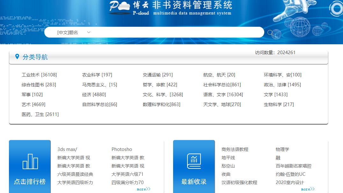
Task: Open the 六级英语晨读经典 ranking entry
Action: pyautogui.click(x=75, y=174)
